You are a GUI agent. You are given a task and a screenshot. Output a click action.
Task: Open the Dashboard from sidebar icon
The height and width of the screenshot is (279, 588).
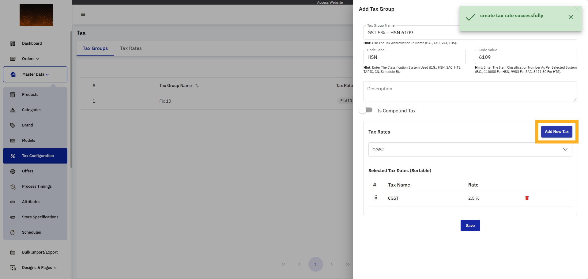point(13,43)
